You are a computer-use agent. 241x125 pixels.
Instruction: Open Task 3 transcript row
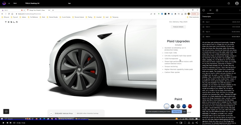tap(221, 32)
